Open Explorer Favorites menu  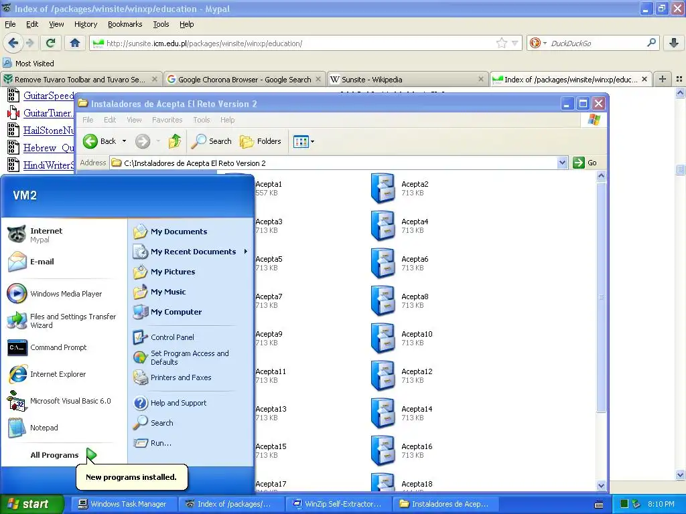pyautogui.click(x=167, y=120)
